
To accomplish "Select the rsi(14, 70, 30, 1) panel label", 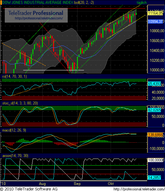I will (14, 76).
